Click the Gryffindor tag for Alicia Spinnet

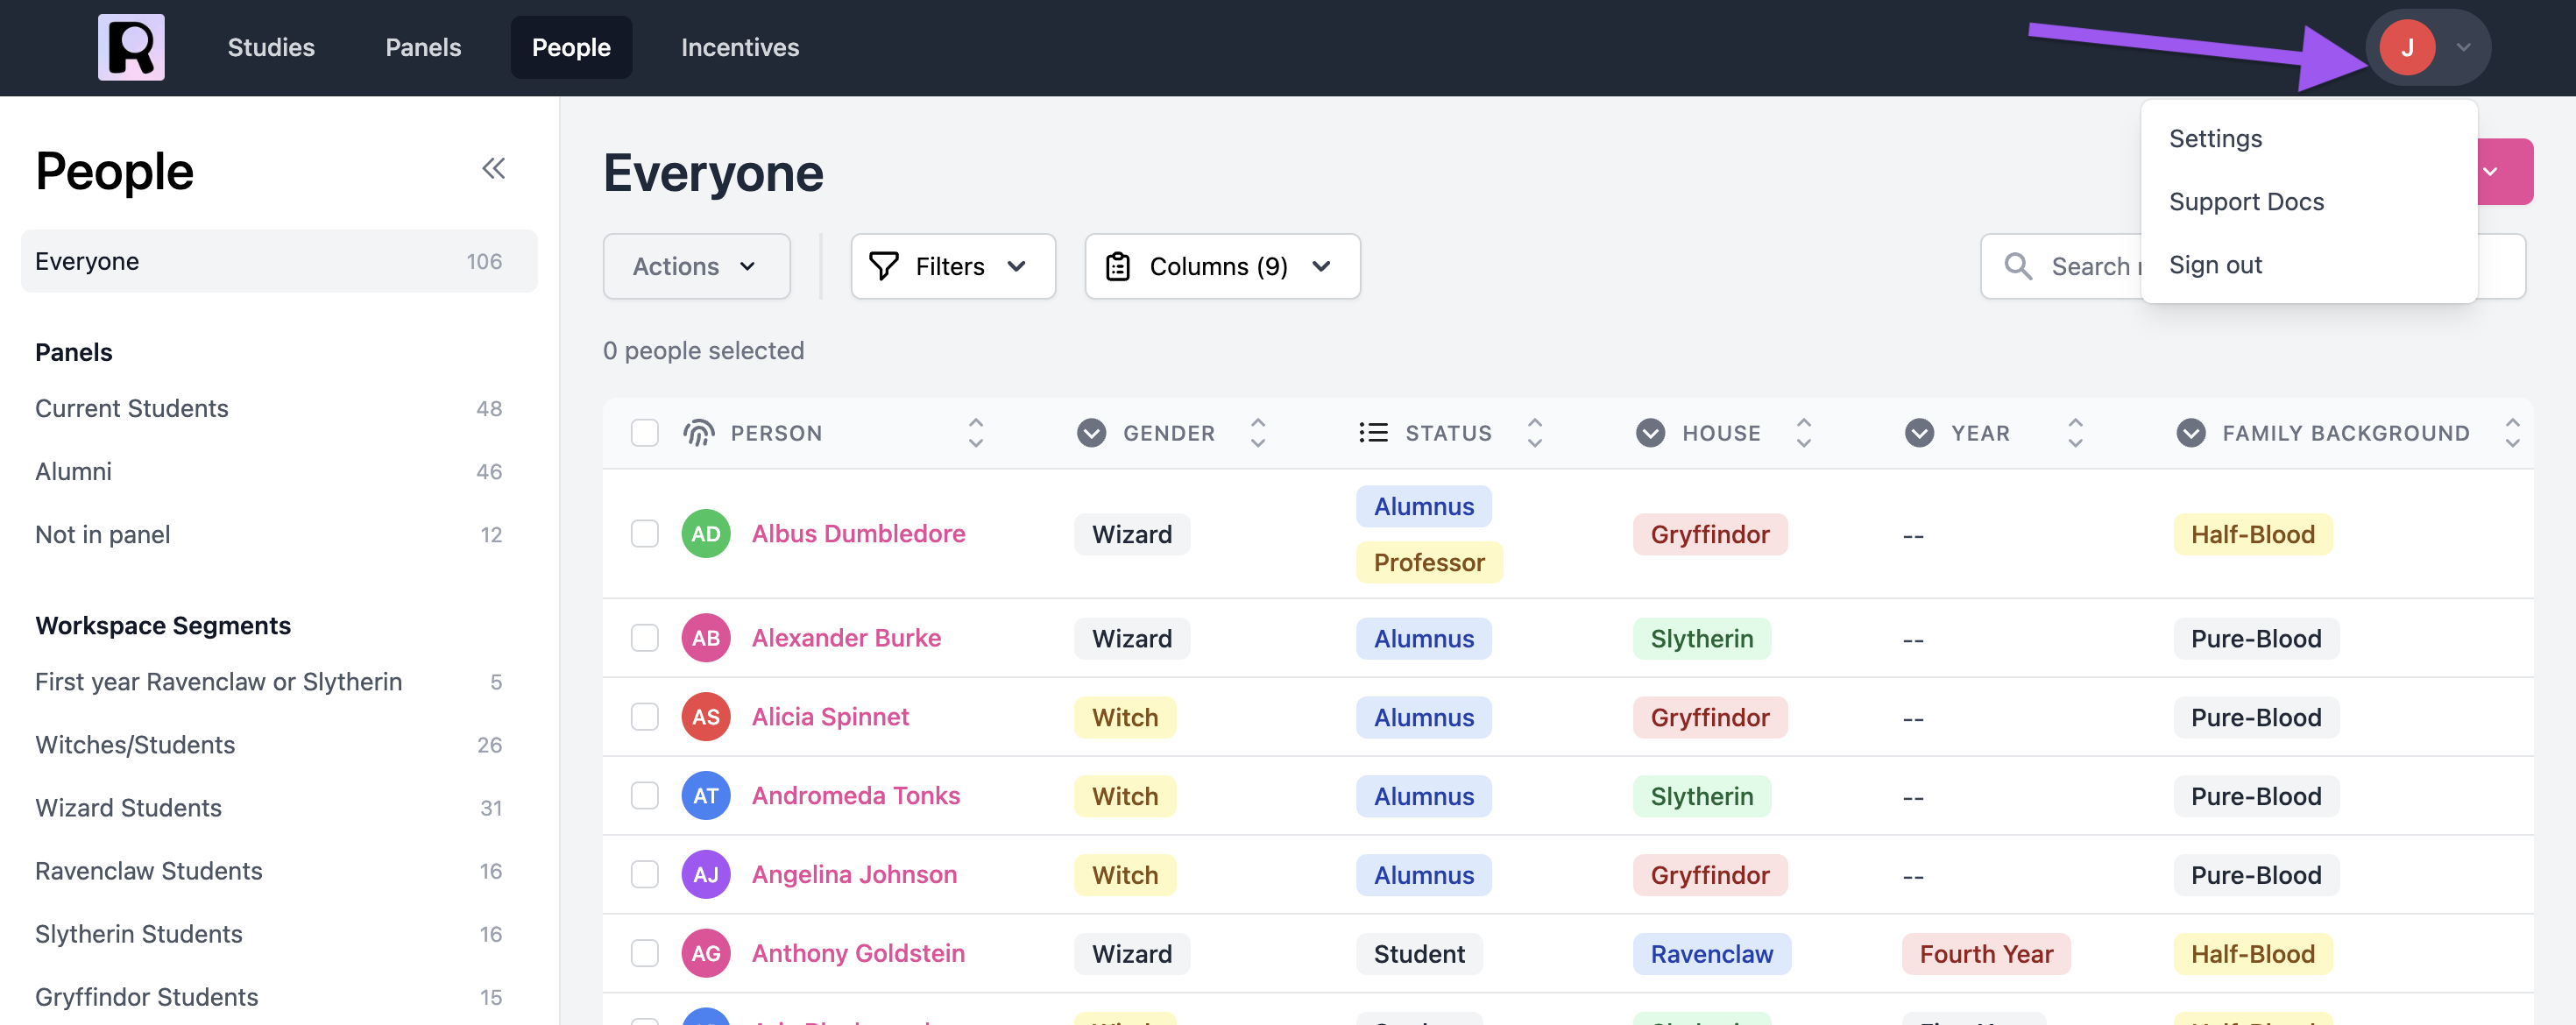pyautogui.click(x=1709, y=717)
